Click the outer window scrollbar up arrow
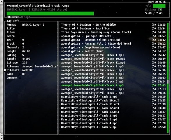 [2, 2]
